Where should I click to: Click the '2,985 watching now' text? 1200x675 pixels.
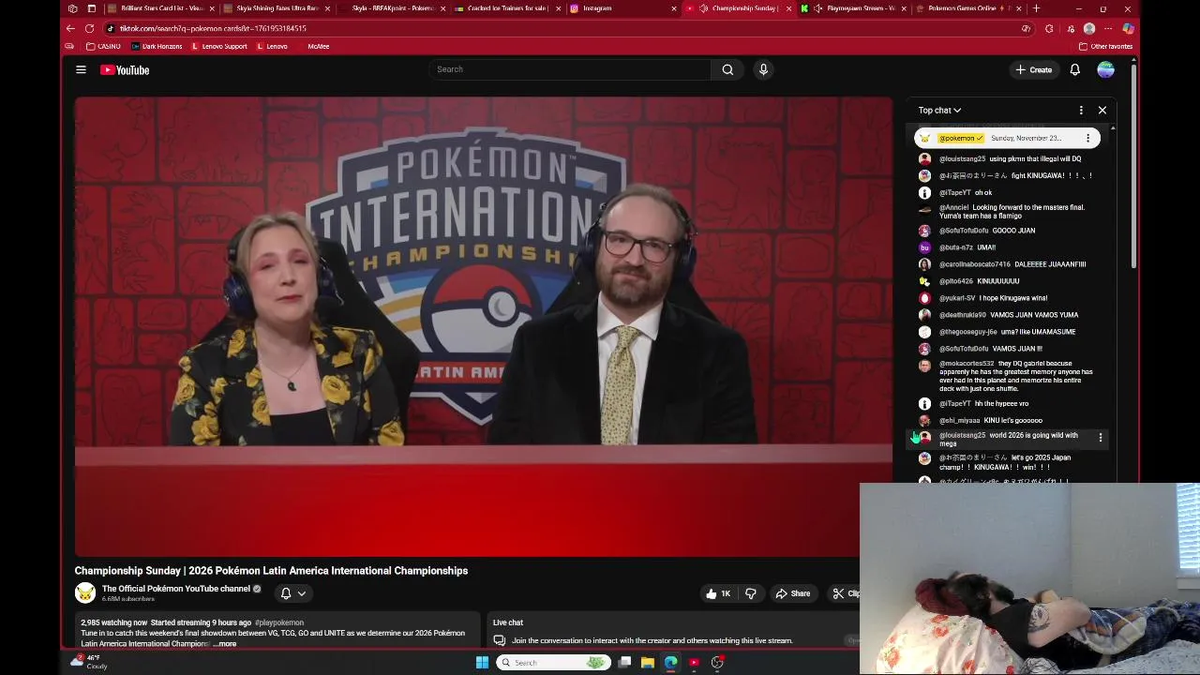tap(113, 622)
